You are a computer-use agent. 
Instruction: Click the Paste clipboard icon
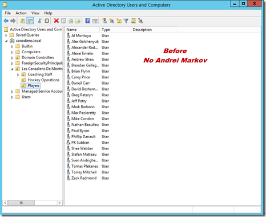pos(47,21)
